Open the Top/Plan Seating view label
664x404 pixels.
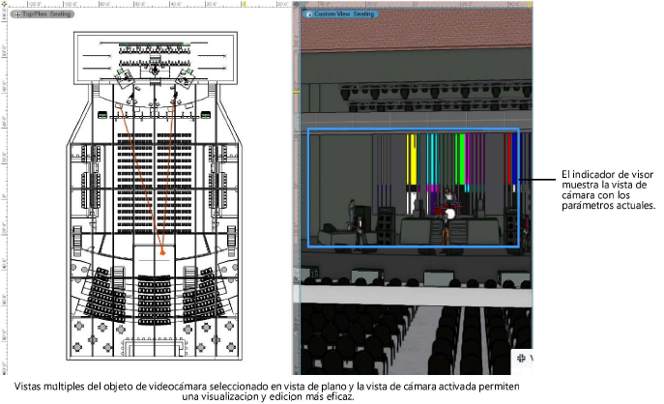[48, 14]
